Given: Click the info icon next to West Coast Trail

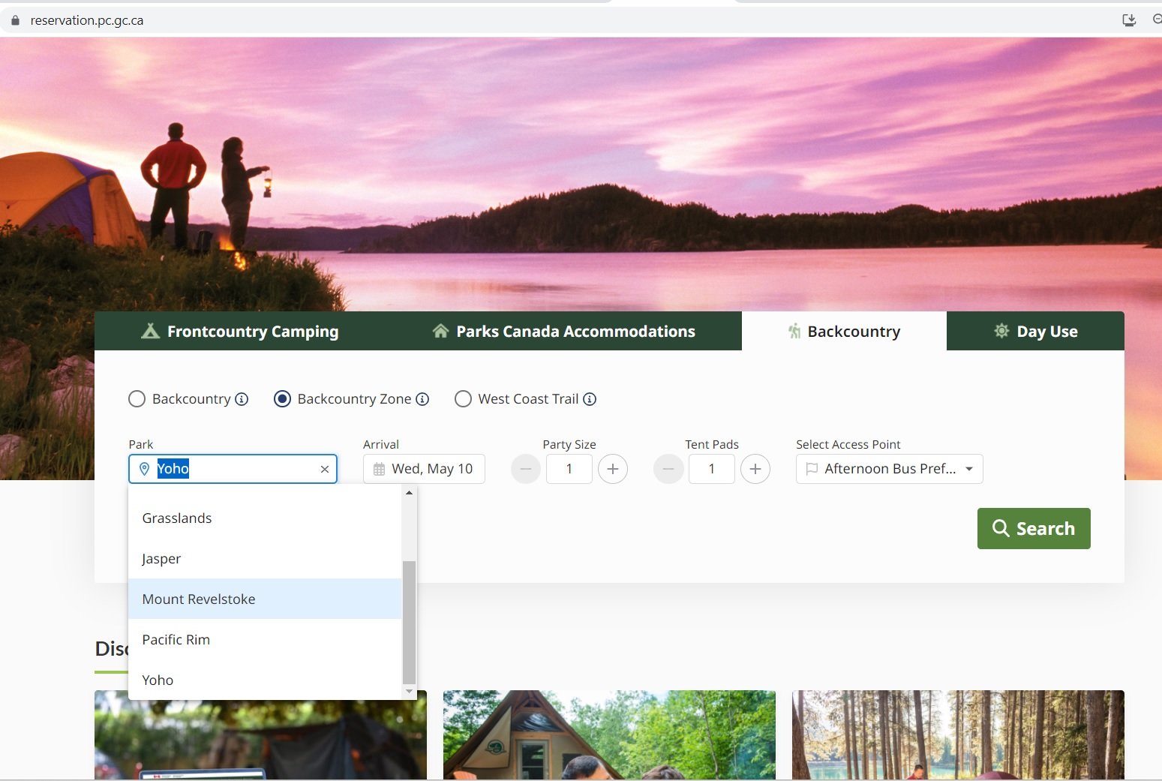Looking at the screenshot, I should pyautogui.click(x=590, y=399).
